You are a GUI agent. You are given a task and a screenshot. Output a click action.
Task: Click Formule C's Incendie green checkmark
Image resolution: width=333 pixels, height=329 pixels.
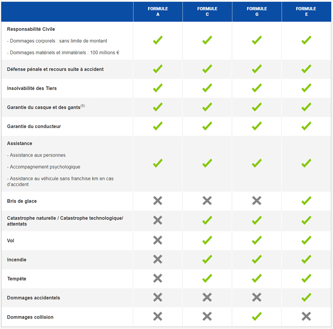coord(207,259)
